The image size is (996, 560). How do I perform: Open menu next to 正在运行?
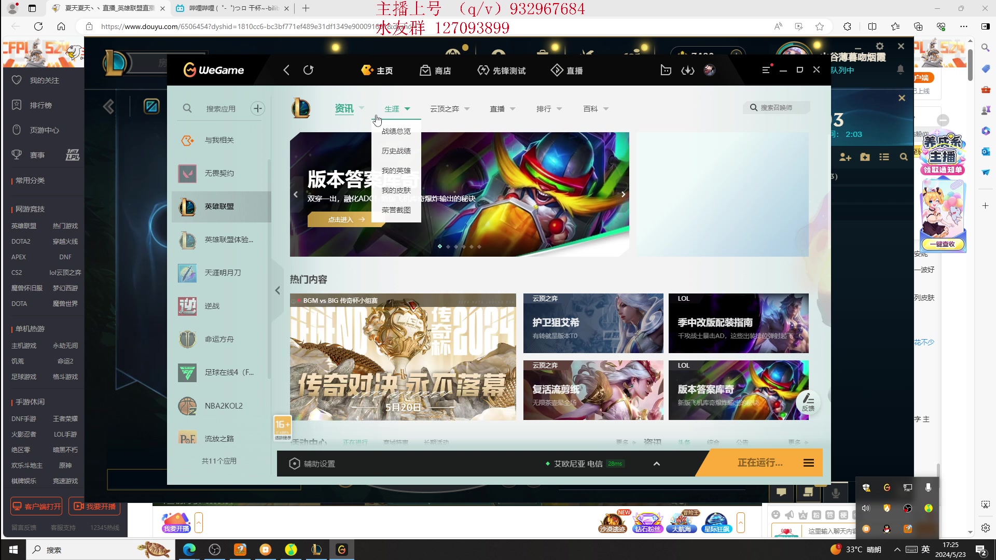tap(809, 463)
